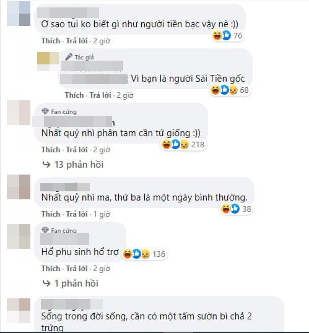Like the 'Nhất quỷ nhì ma' comment
309x333 pixels.
[51, 214]
